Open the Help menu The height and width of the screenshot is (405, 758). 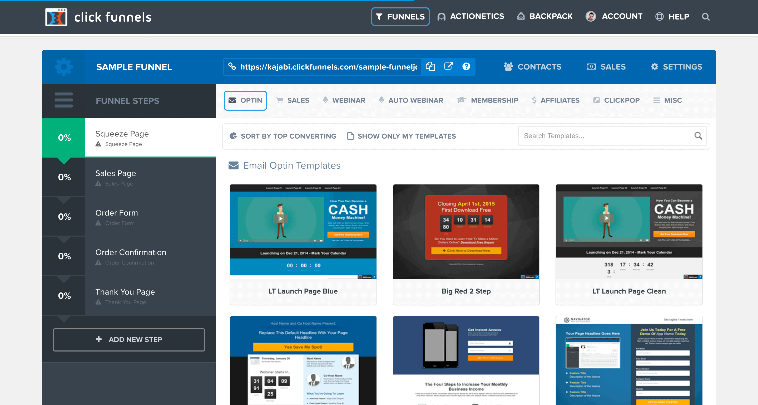(x=672, y=17)
